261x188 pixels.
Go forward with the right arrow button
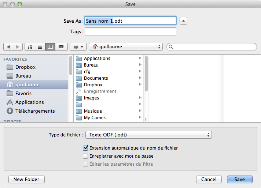click(18, 47)
